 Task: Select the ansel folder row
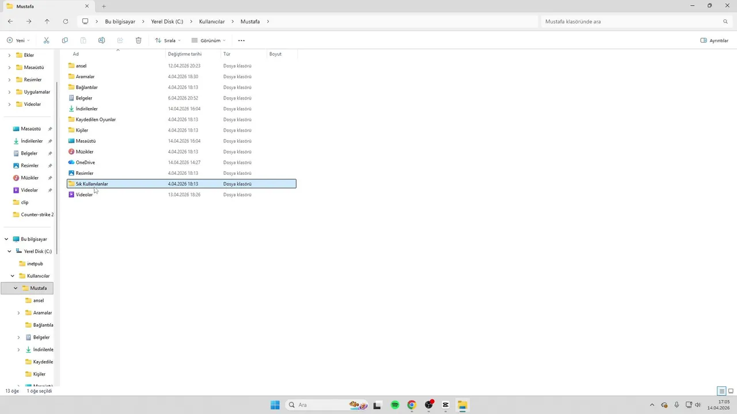click(181, 66)
